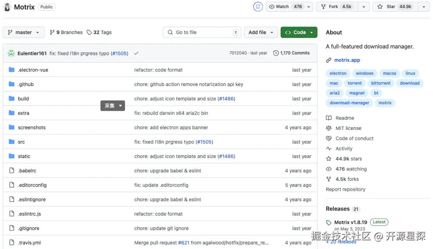Image resolution: width=433 pixels, height=249 pixels.
Task: Click the commits history clock icon
Action: (275, 53)
